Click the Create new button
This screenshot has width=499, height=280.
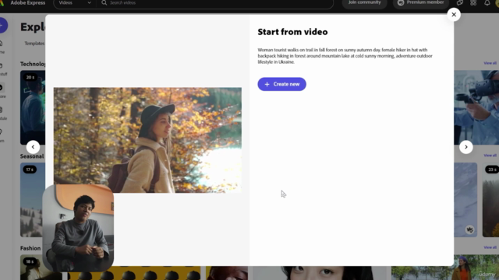pos(281,84)
